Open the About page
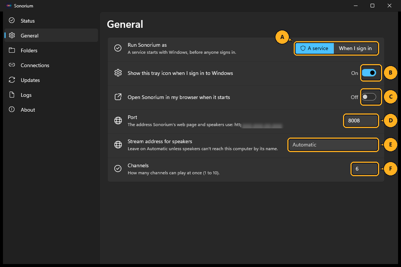401x267 pixels. coord(51,110)
